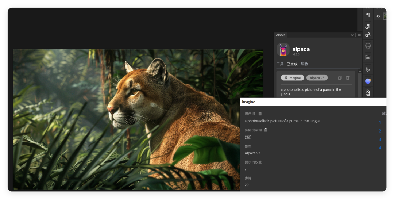
Task: Click the blue globe plugin icon
Action: (x=368, y=81)
